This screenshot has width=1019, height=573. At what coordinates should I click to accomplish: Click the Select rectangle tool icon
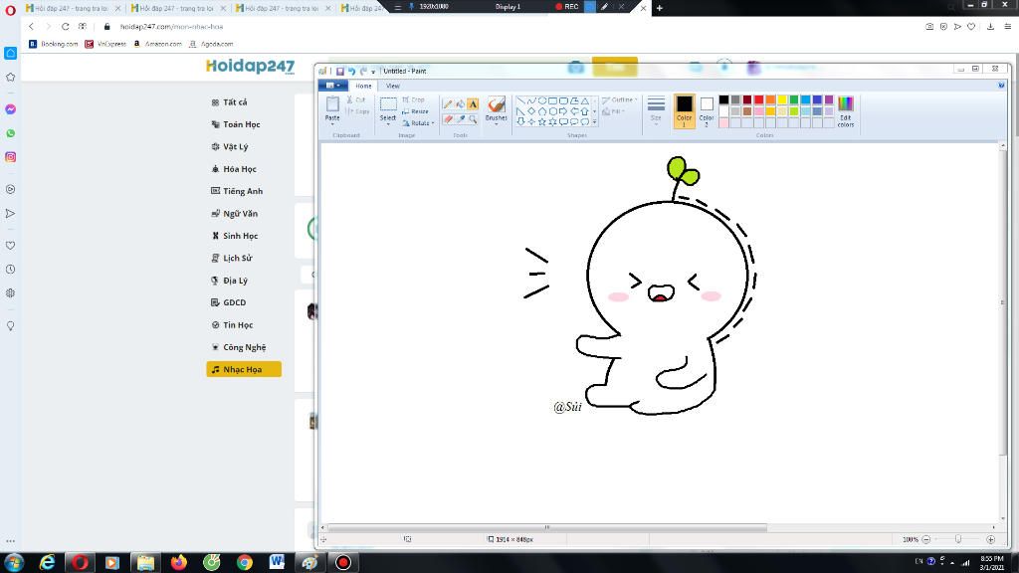point(388,103)
